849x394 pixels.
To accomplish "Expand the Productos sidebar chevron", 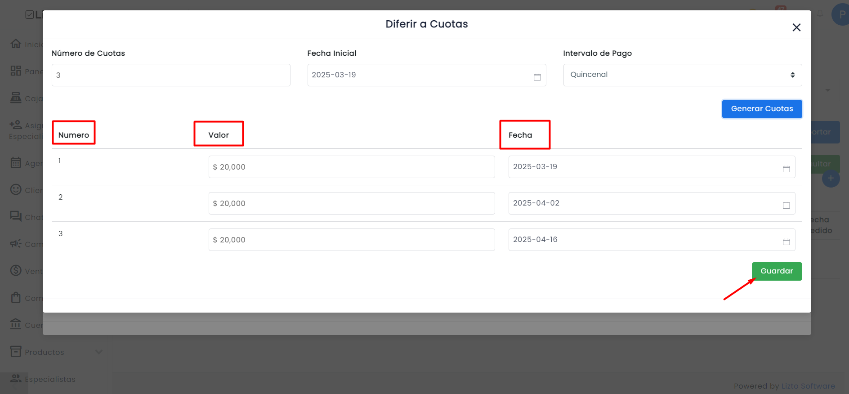I will point(99,352).
